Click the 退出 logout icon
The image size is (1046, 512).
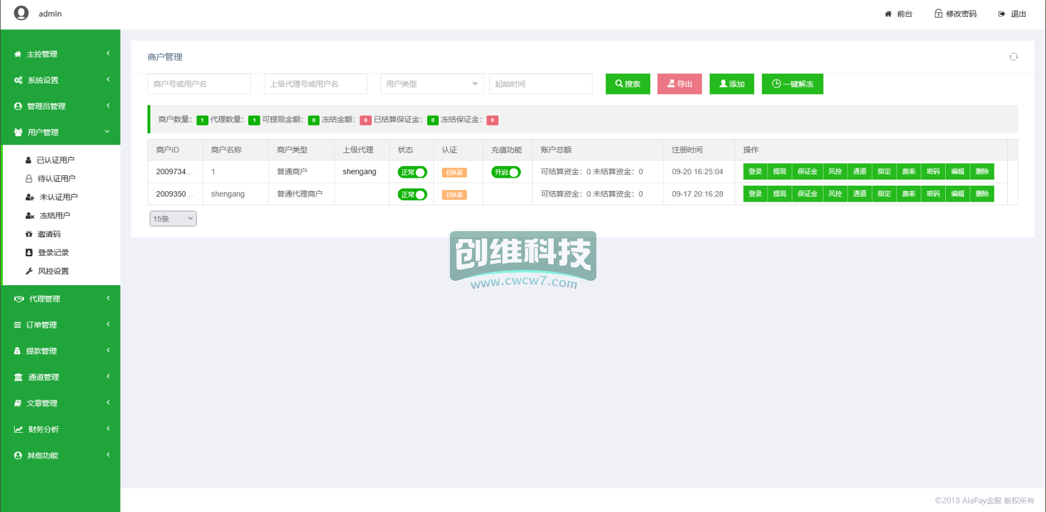(x=1002, y=14)
